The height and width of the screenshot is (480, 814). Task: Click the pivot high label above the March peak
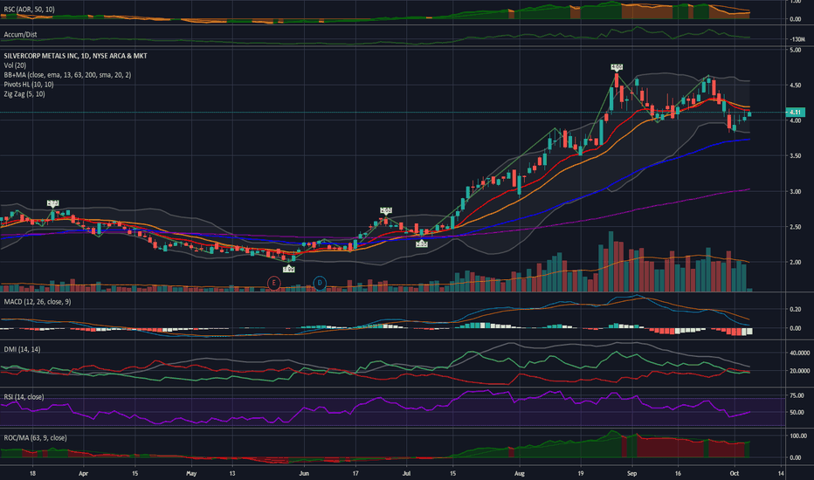[53, 202]
